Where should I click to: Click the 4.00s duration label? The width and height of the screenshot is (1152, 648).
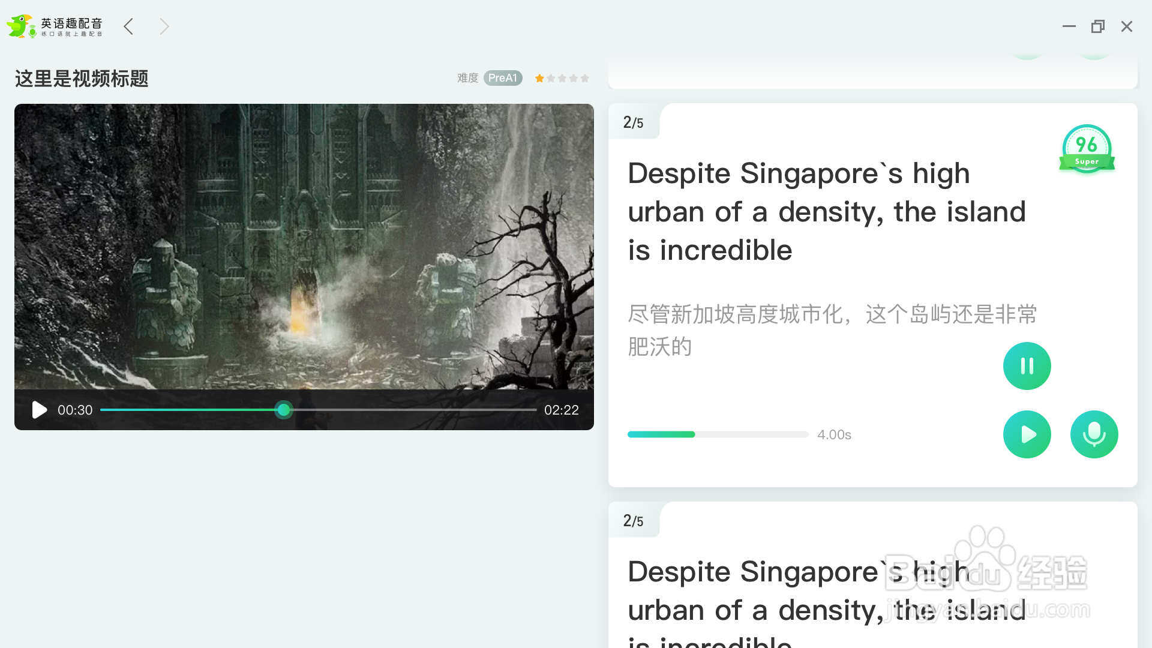point(834,434)
